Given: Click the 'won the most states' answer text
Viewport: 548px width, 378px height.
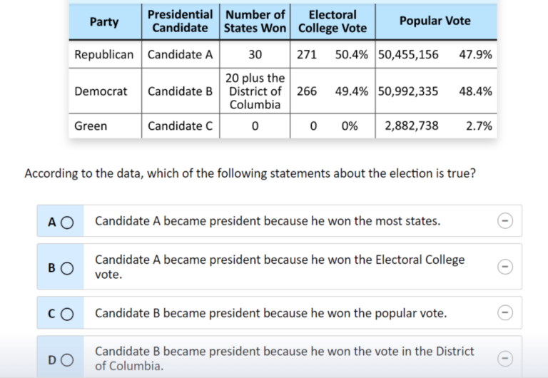Looking at the screenshot, I should 268,221.
